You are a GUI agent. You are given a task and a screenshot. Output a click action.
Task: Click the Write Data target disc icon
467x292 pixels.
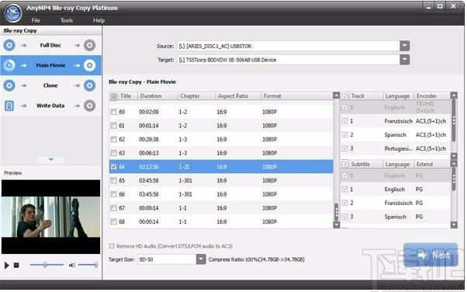coord(89,106)
